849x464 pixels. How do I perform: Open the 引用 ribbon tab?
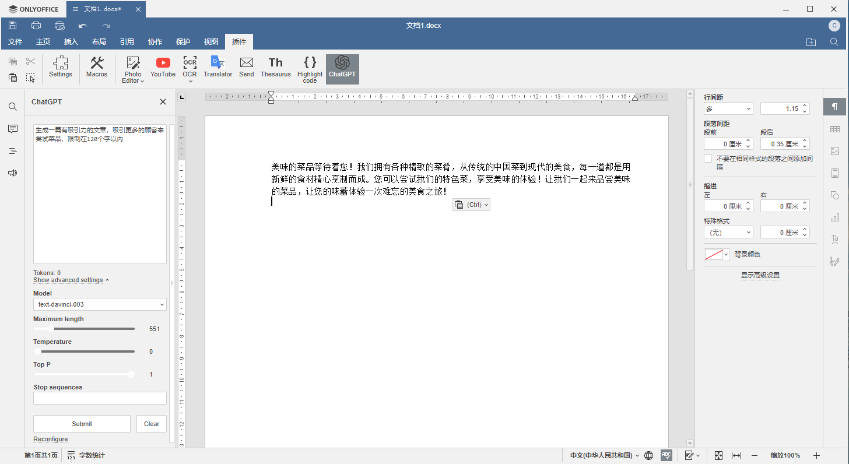coord(127,42)
